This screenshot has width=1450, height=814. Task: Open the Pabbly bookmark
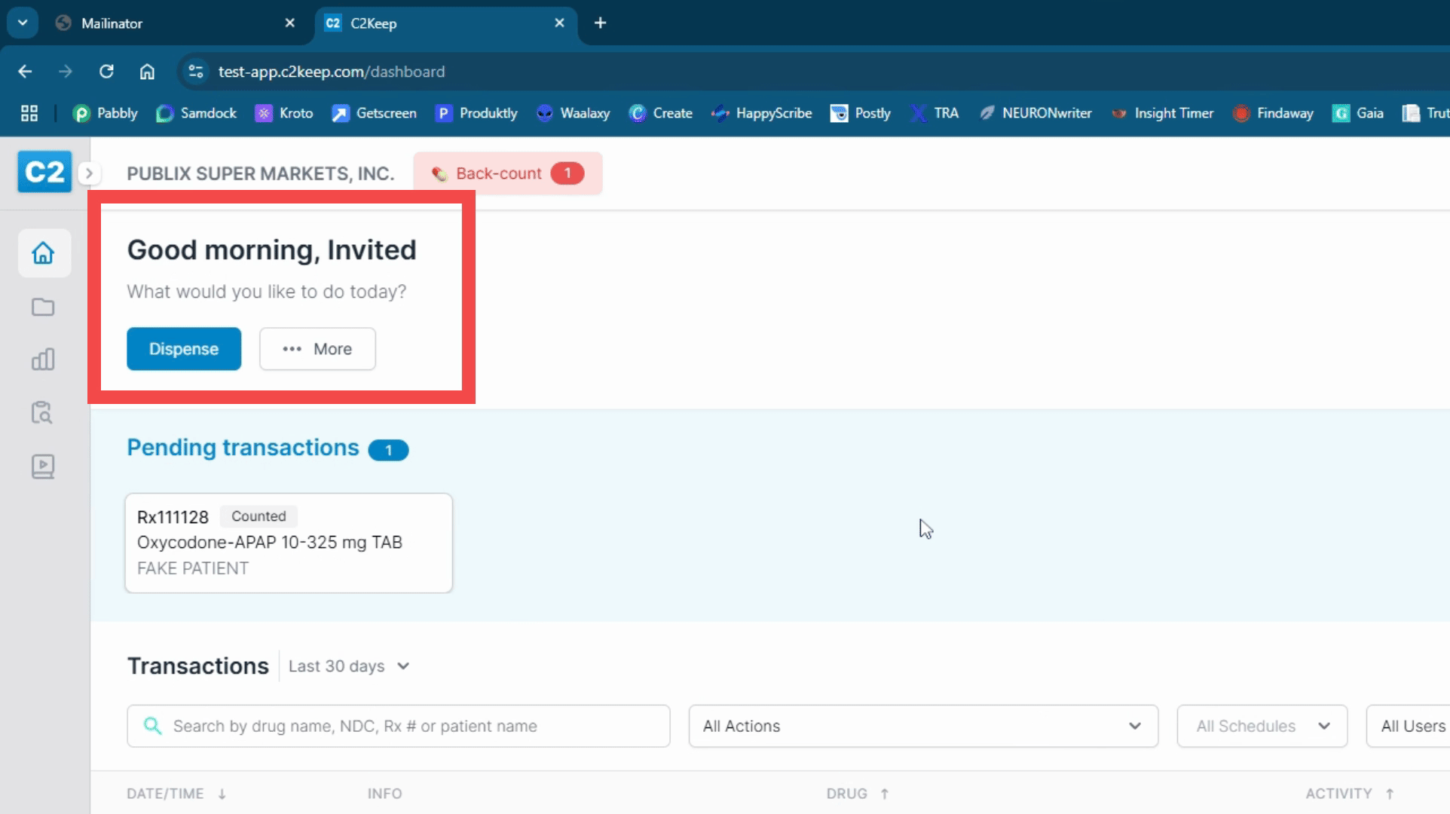pos(106,113)
